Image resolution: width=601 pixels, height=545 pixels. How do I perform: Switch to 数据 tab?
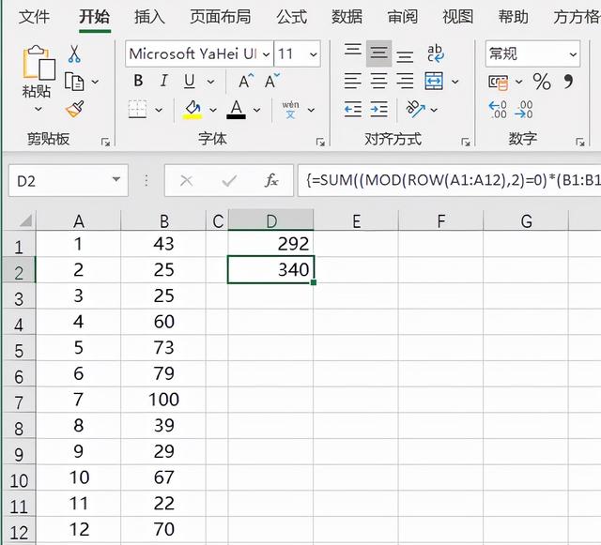tap(347, 17)
